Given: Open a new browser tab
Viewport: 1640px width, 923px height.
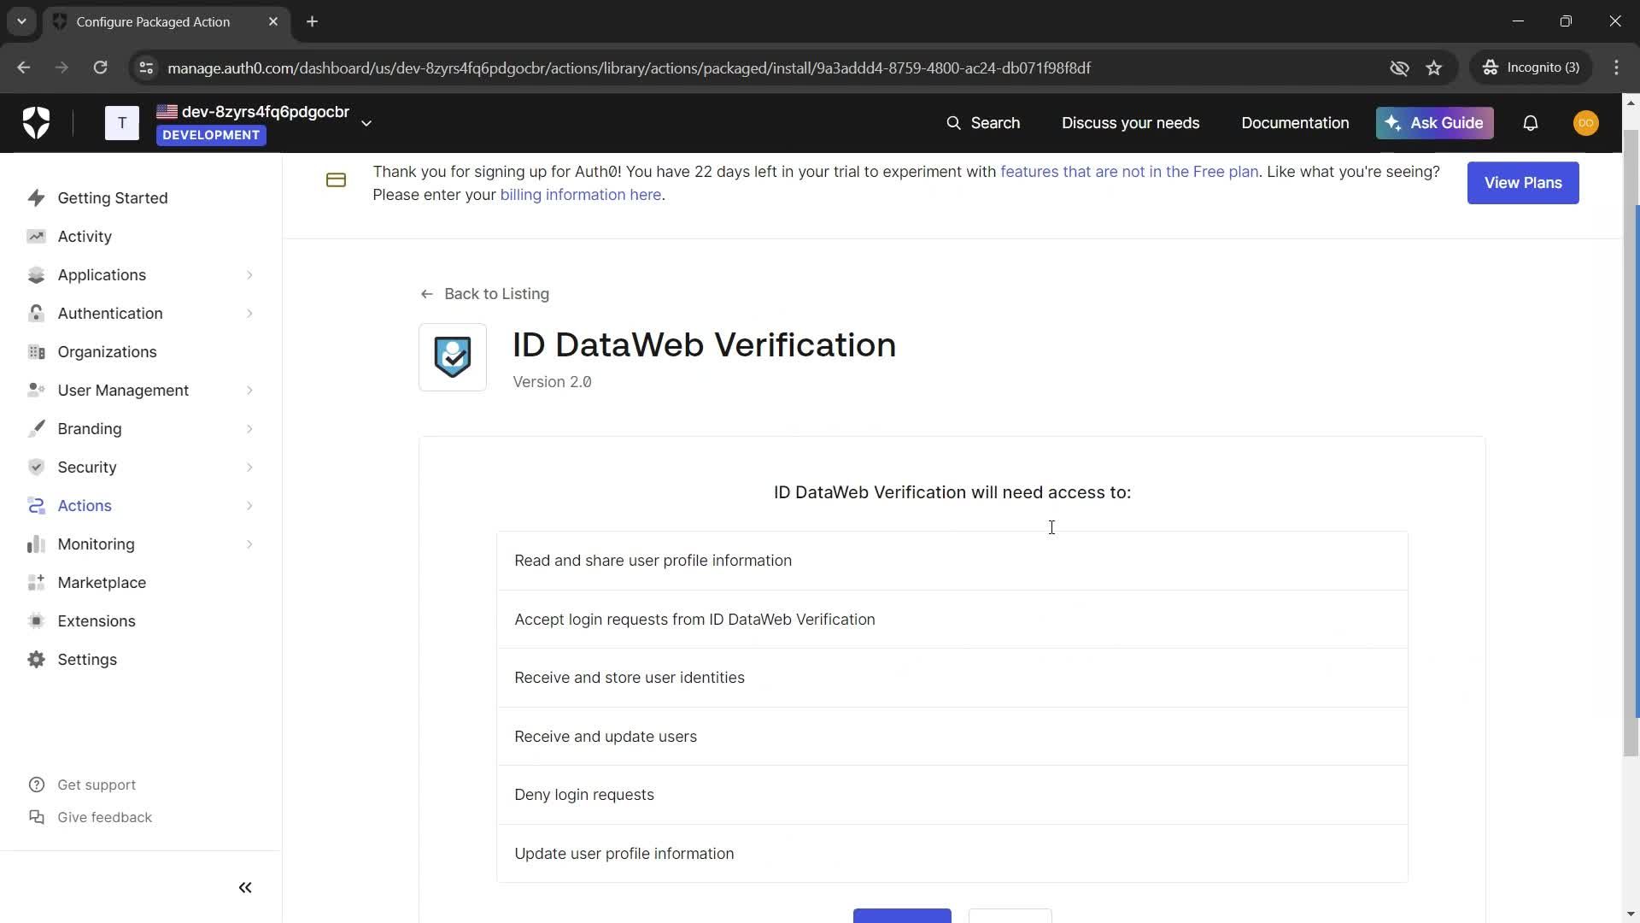Looking at the screenshot, I should tap(313, 22).
